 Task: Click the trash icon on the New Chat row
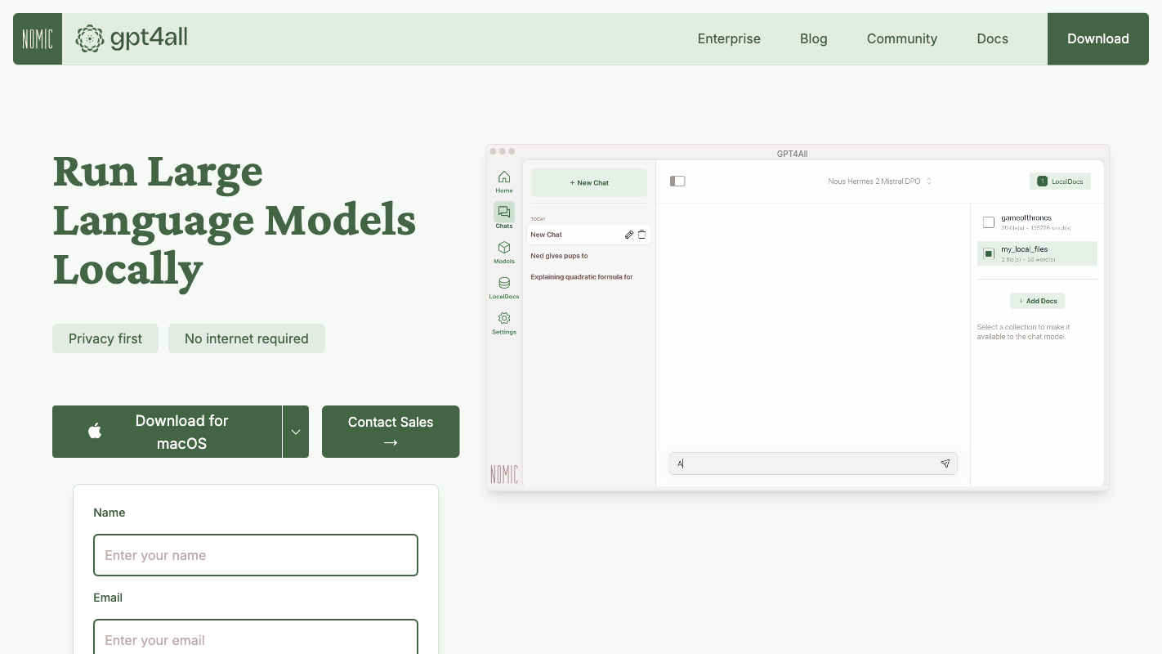(641, 235)
